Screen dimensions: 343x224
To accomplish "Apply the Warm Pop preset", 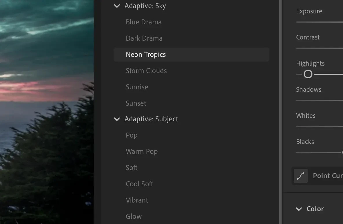I will tap(142, 151).
